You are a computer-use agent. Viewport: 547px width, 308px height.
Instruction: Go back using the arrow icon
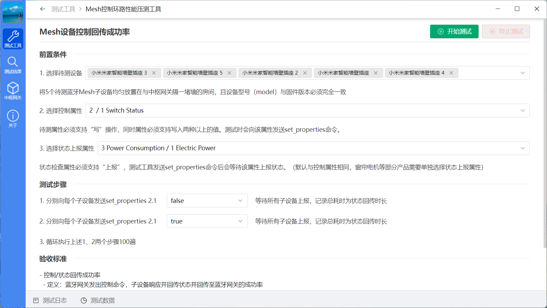(x=43, y=9)
